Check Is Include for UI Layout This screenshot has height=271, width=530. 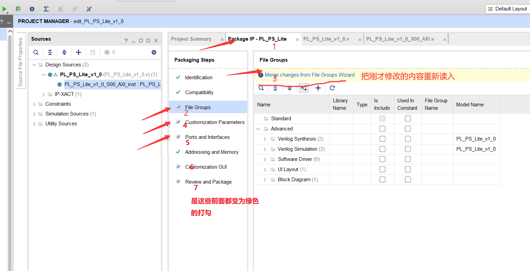382,169
